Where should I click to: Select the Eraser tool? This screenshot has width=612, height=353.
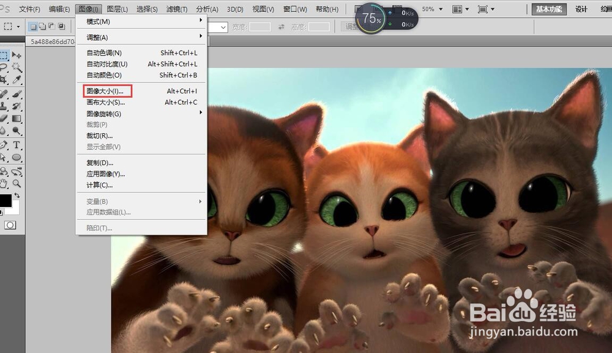[4, 118]
